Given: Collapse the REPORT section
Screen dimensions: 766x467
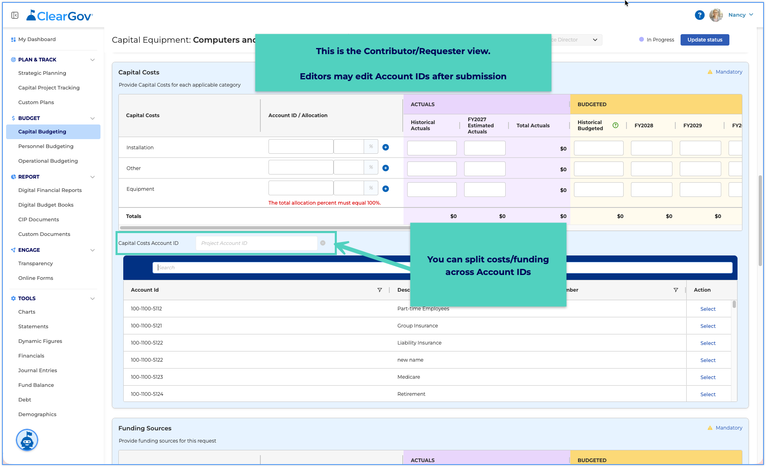Looking at the screenshot, I should coord(92,177).
